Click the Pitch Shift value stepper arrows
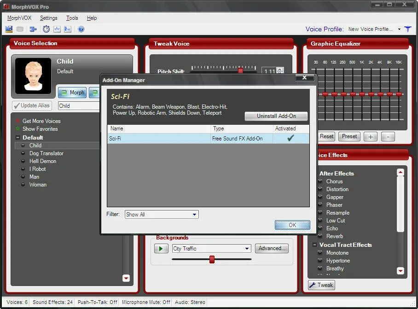The width and height of the screenshot is (418, 309). [279, 70]
